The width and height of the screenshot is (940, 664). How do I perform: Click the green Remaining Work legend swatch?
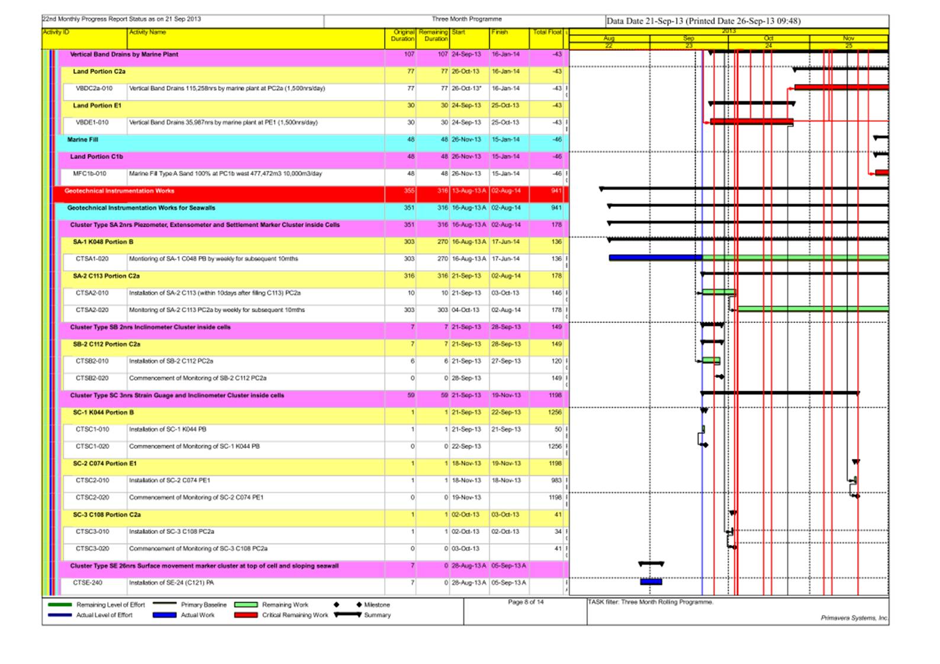246,605
